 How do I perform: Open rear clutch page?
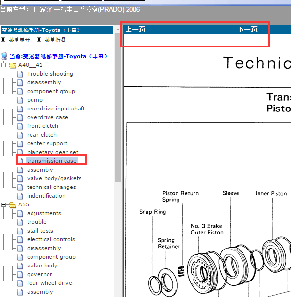42,135
